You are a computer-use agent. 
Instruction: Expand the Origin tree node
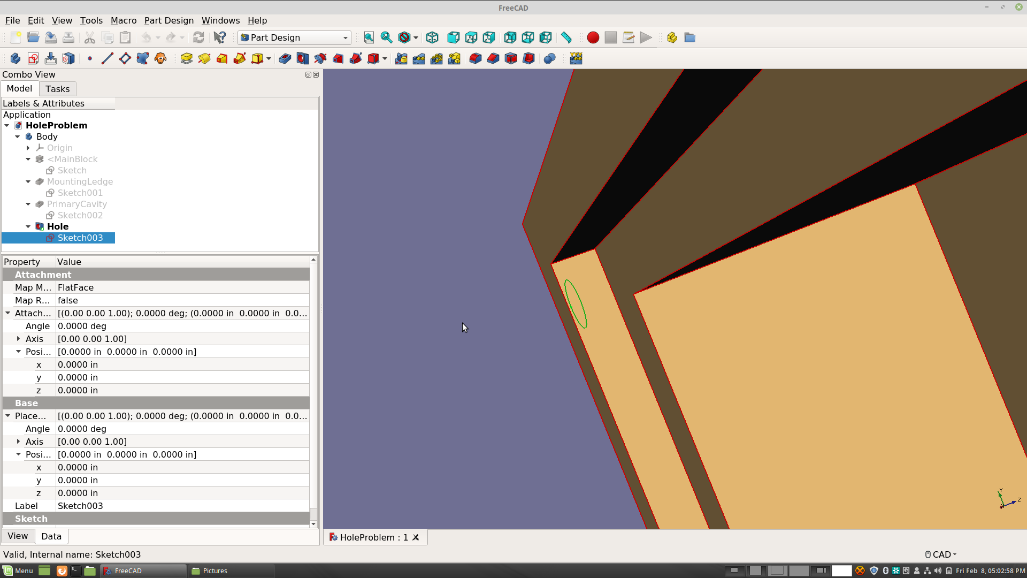tap(28, 148)
